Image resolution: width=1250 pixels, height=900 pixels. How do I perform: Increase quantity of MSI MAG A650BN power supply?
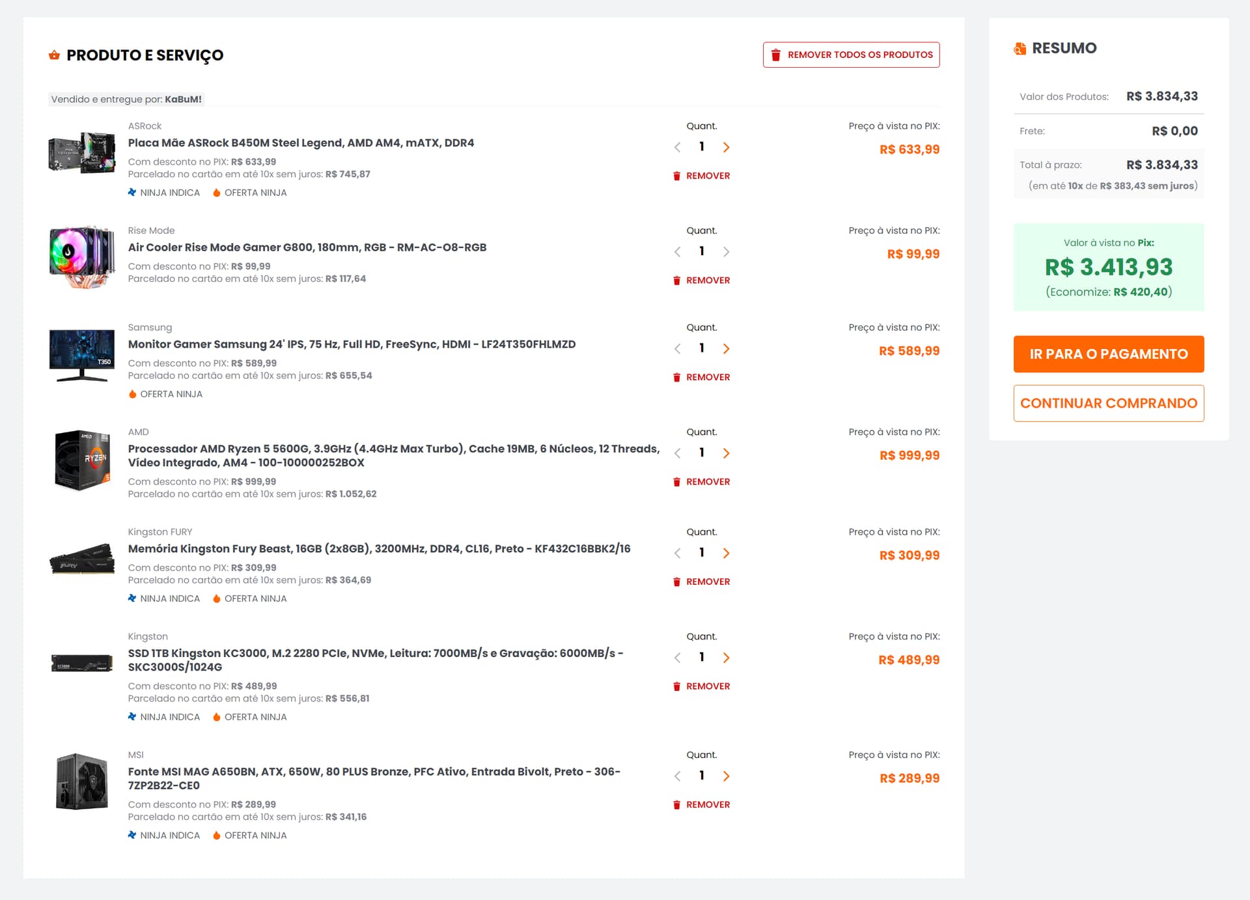pyautogui.click(x=726, y=776)
